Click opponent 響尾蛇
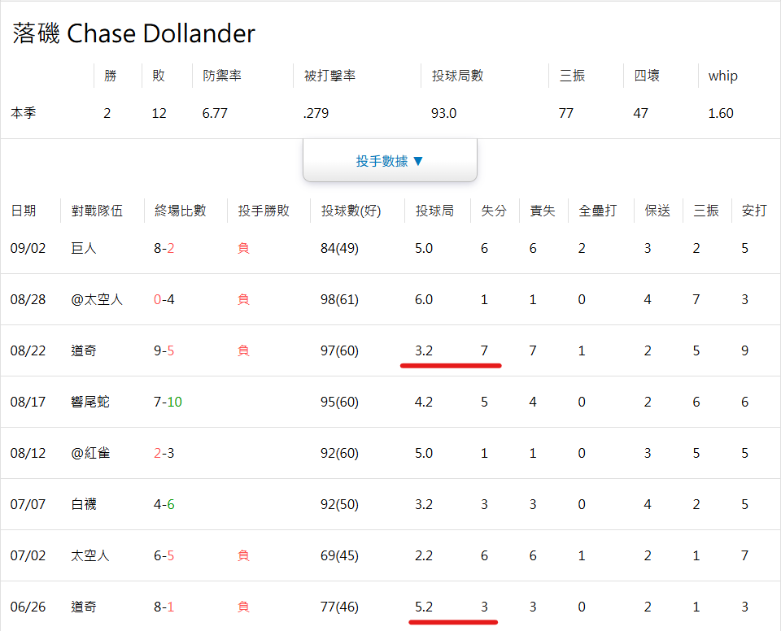Viewport: 781px width, 631px height. (90, 402)
